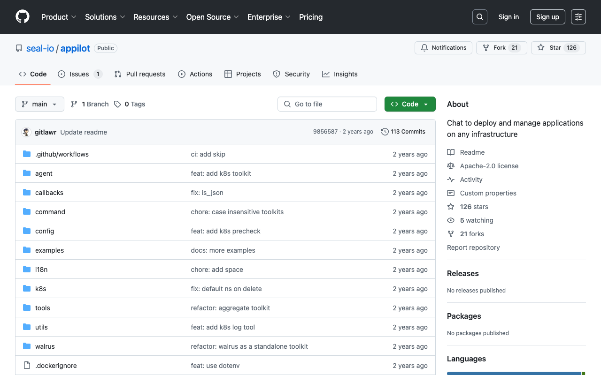Click the folder icon for i18n
Screen dimensions: 601x375
point(27,269)
